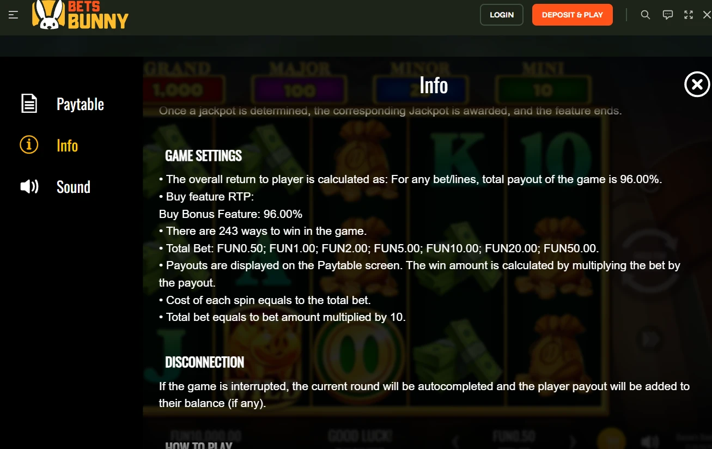Click the DEPOSIT & PLAY button
The image size is (712, 449).
click(573, 15)
